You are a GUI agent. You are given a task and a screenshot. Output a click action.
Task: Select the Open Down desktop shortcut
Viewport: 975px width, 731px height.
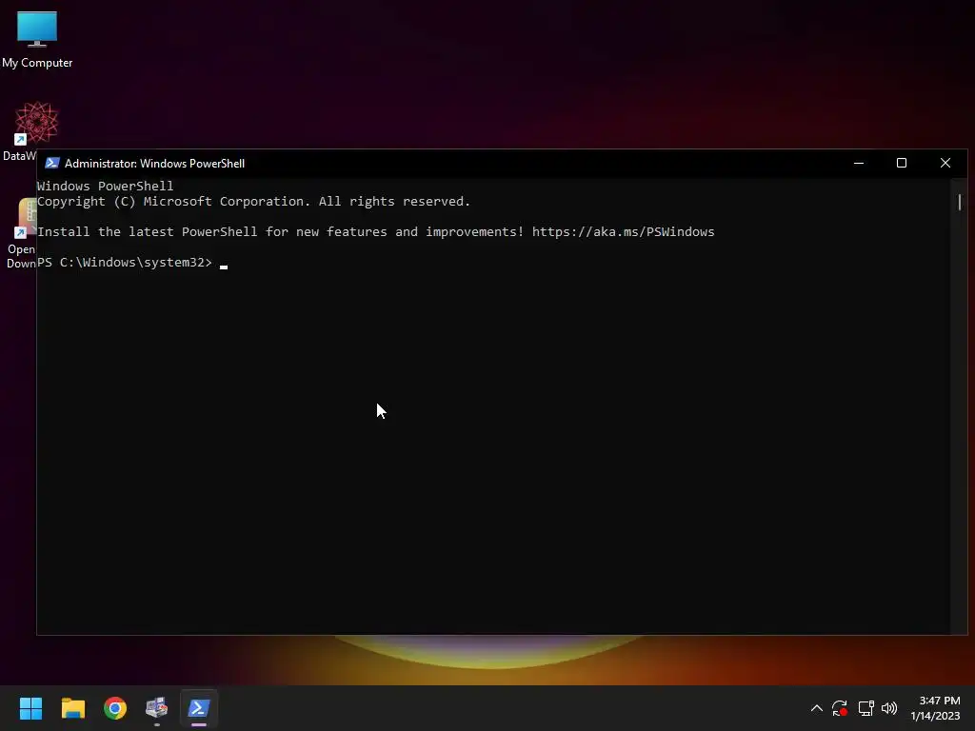click(x=21, y=234)
